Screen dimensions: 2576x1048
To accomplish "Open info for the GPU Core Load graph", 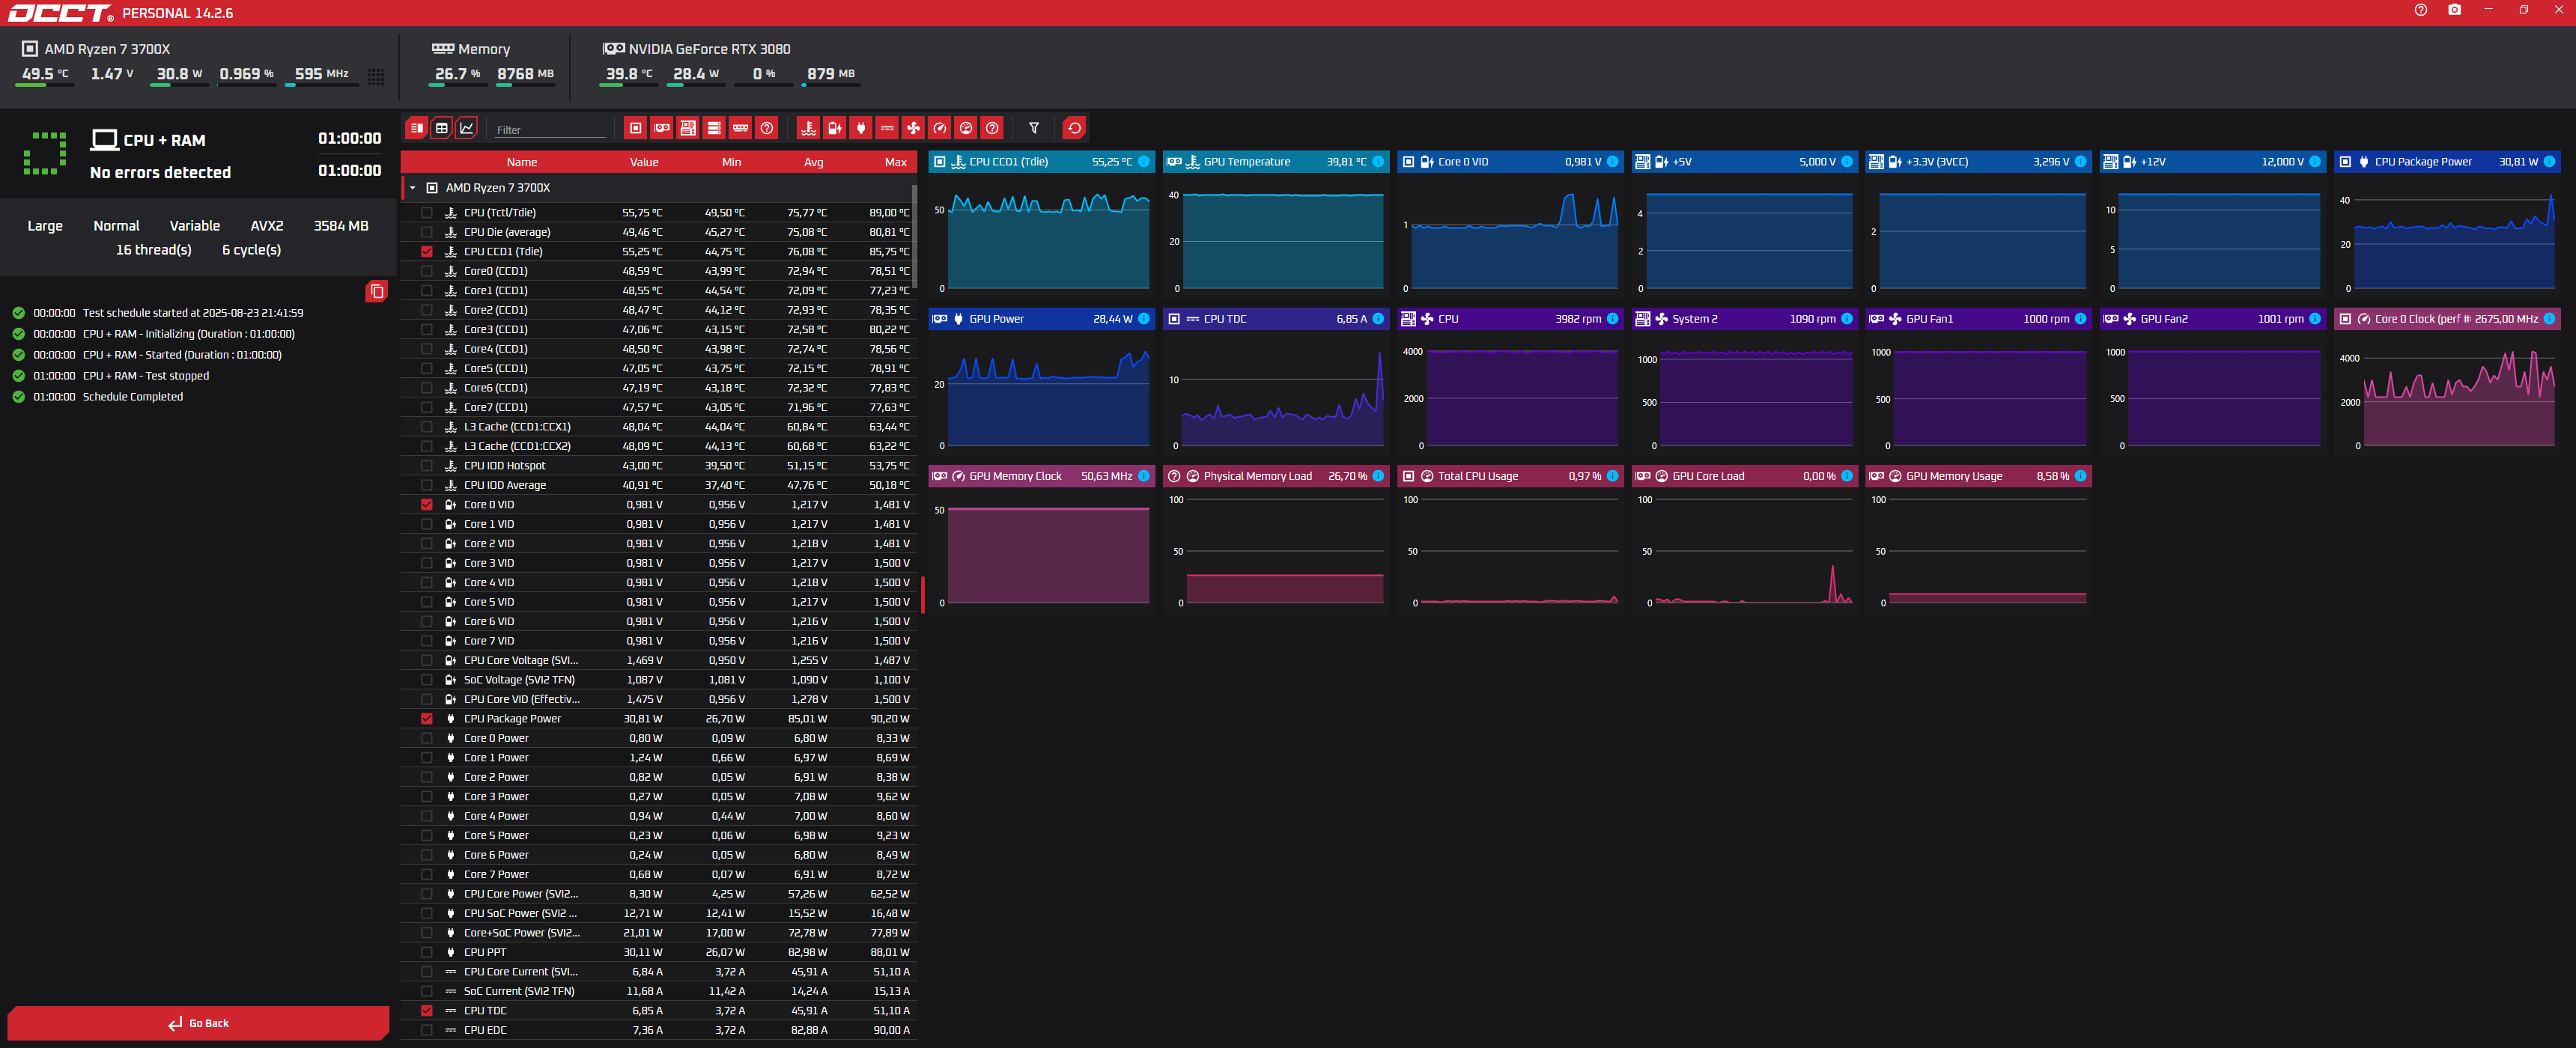I will point(1846,476).
